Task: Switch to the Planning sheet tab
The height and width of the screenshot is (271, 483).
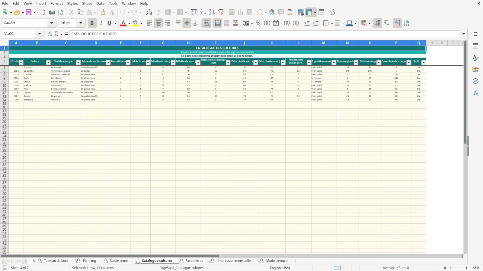Action: coord(89,261)
